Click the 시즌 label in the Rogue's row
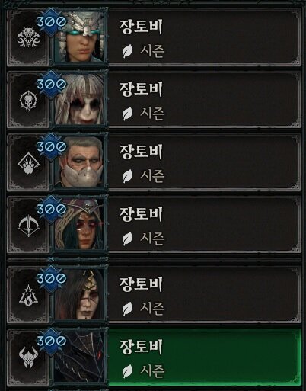Viewport: 306px width, 391px height. point(152,239)
